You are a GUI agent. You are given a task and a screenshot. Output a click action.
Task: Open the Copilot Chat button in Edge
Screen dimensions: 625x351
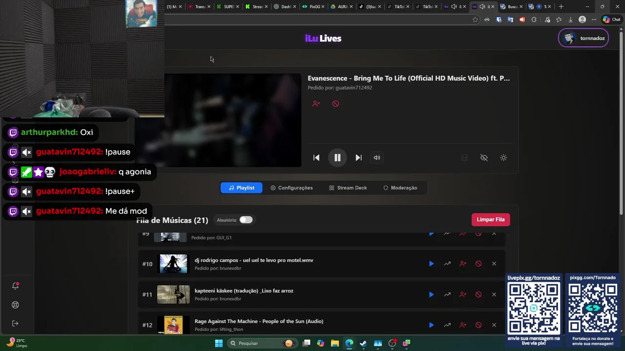pyautogui.click(x=612, y=19)
